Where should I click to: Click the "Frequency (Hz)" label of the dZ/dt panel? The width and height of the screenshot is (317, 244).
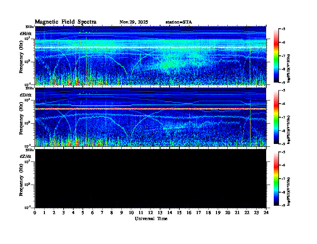click(x=21, y=180)
